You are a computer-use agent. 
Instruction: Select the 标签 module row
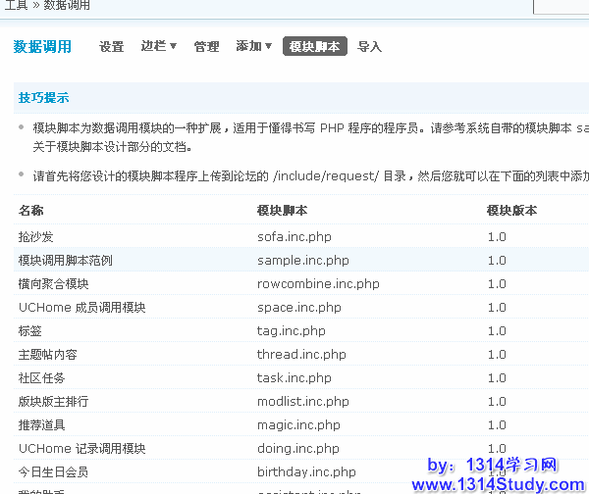pyautogui.click(x=29, y=331)
